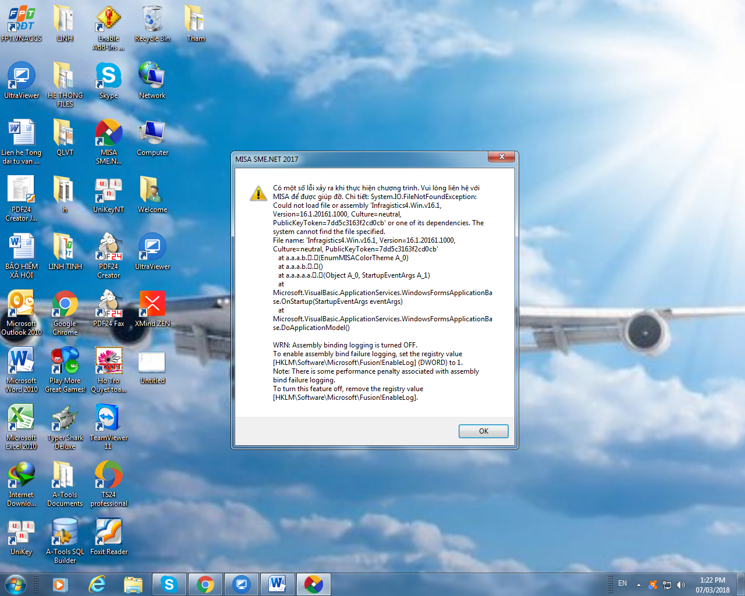Open the QLVT folder
Screen dimensions: 745x596
(x=65, y=137)
